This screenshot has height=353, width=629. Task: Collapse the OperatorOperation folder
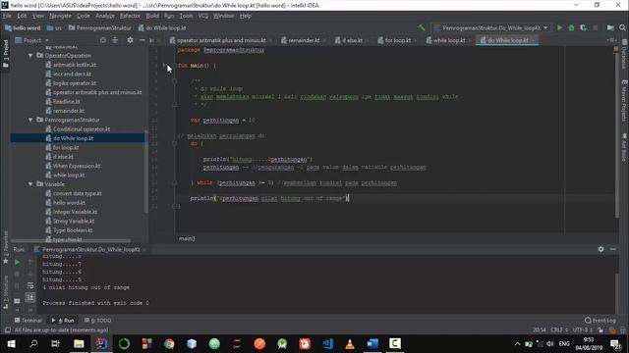coord(30,56)
